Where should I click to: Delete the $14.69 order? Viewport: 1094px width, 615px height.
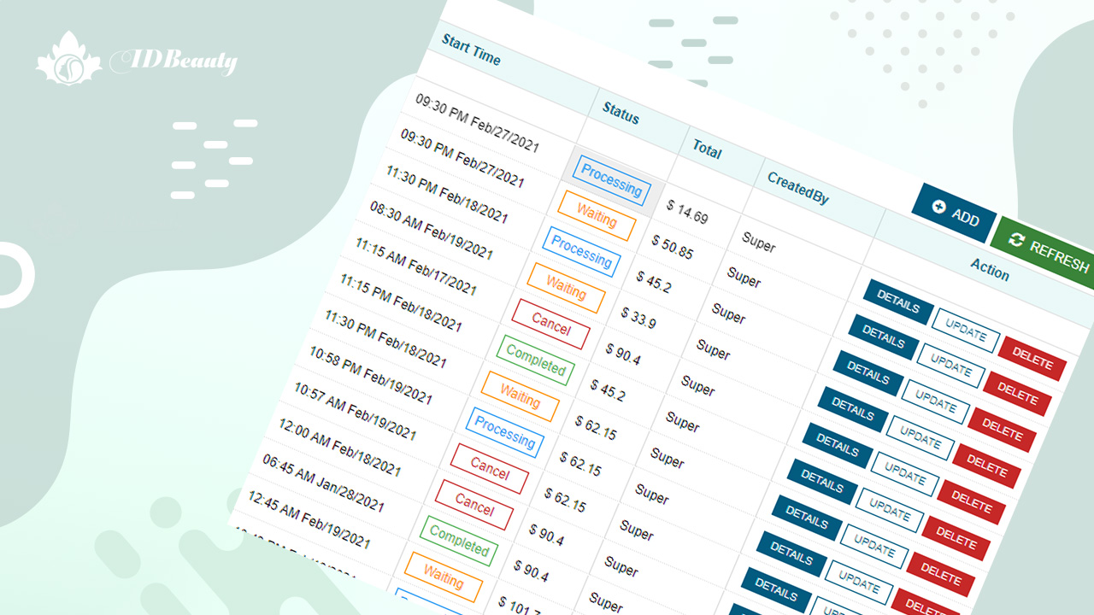point(1032,360)
